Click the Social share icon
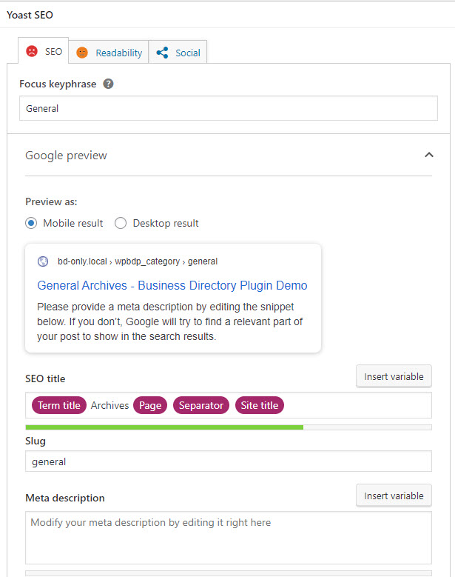 click(x=162, y=53)
